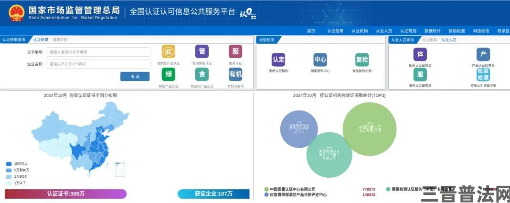This screenshot has width=510, height=203.
Task: Toggle the 5万到10万 map legend swatch
Action: [9, 170]
